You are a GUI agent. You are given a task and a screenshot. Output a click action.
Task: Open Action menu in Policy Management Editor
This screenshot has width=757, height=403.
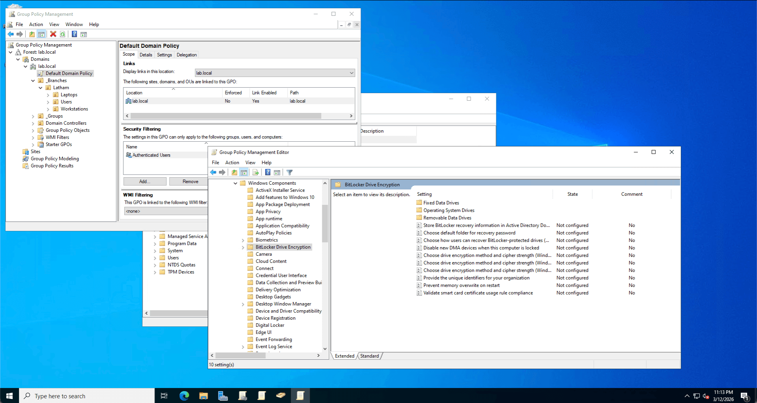[232, 163]
